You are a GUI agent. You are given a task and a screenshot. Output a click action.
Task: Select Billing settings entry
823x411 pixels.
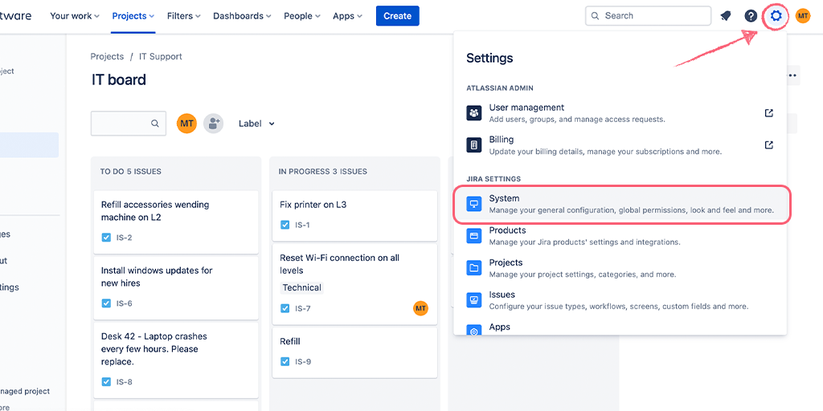(x=620, y=144)
